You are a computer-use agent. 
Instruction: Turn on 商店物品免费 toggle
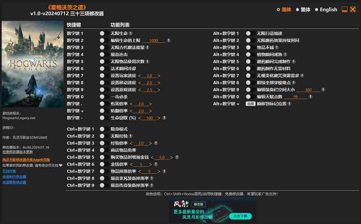[104, 150]
